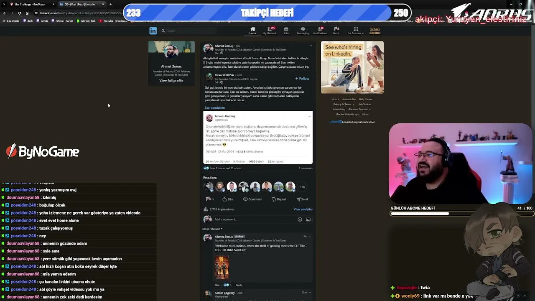
Task: Click Try Sales Navigator link
Action: (375, 31)
